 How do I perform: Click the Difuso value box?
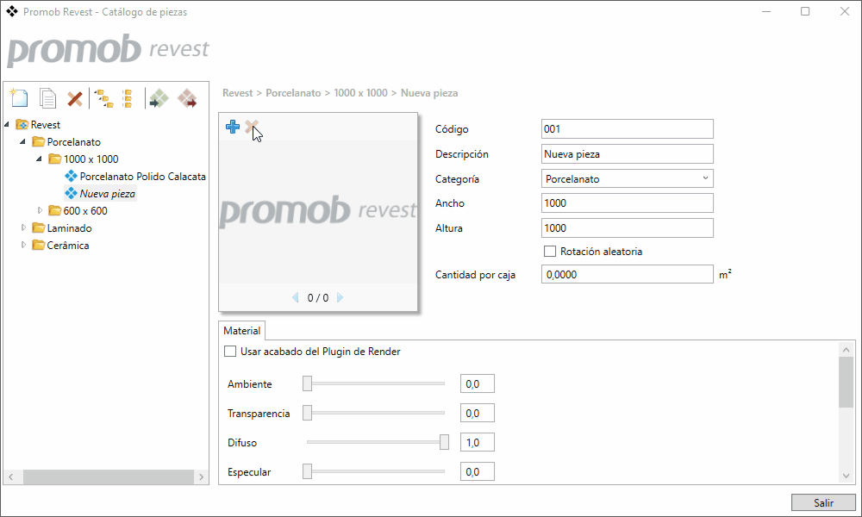point(478,442)
